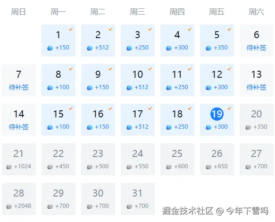Click the gray ore icon on day 23
The width and height of the screenshot is (275, 222).
[90, 167]
